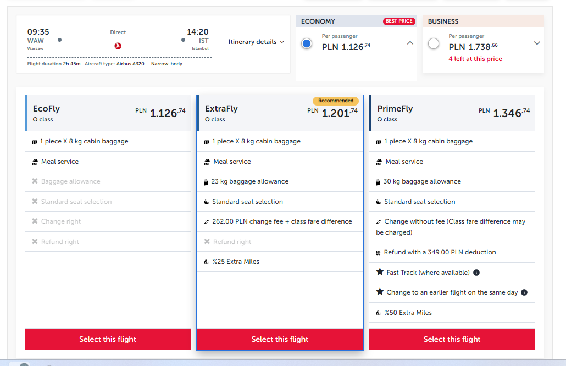Expand Itinerary details dropdown
Viewport: 566px width, 366px height.
(x=256, y=42)
